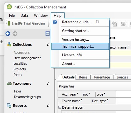This screenshot has height=113, width=131.
Task: Open Licence info entry
Action: pyautogui.click(x=80, y=55)
